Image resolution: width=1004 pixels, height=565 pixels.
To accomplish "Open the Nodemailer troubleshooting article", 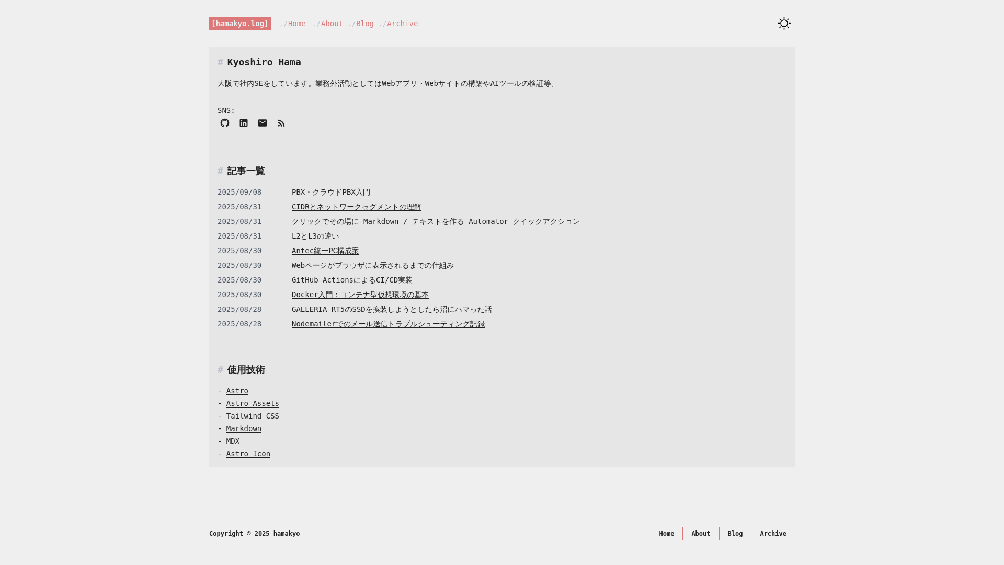I will (388, 324).
